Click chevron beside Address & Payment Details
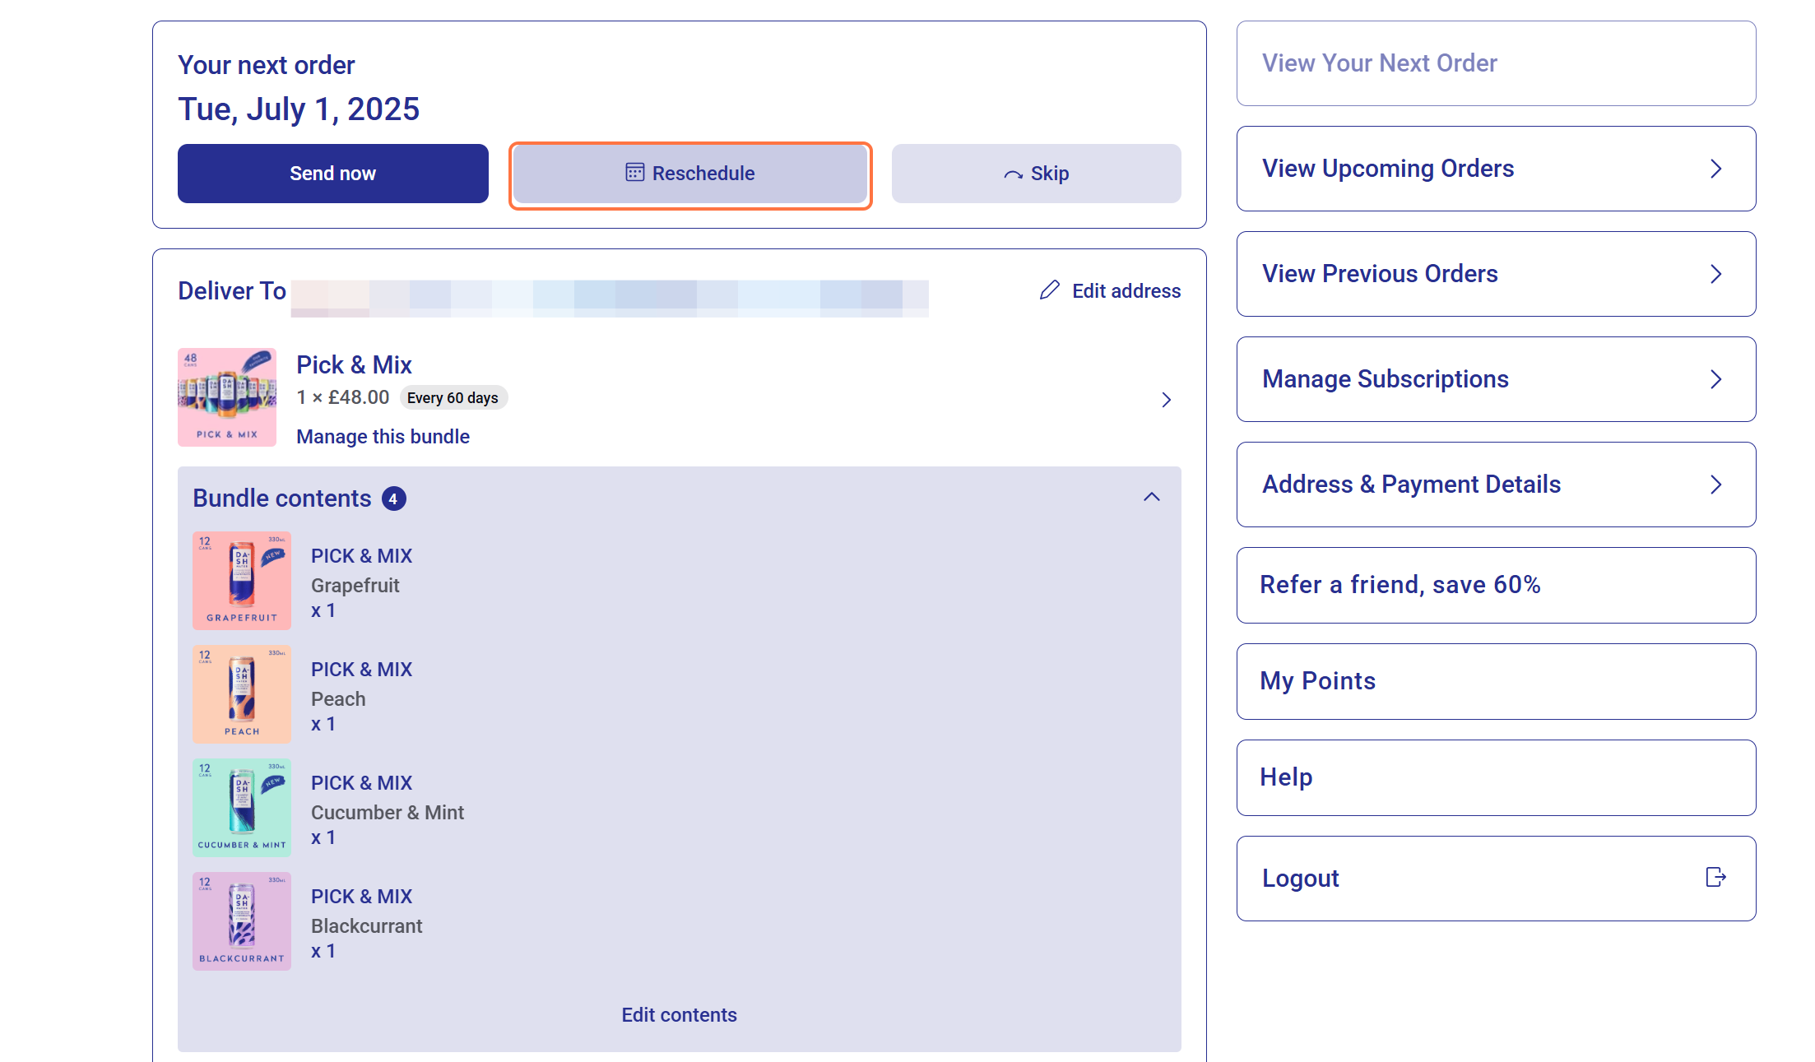The width and height of the screenshot is (1815, 1062). click(x=1715, y=485)
